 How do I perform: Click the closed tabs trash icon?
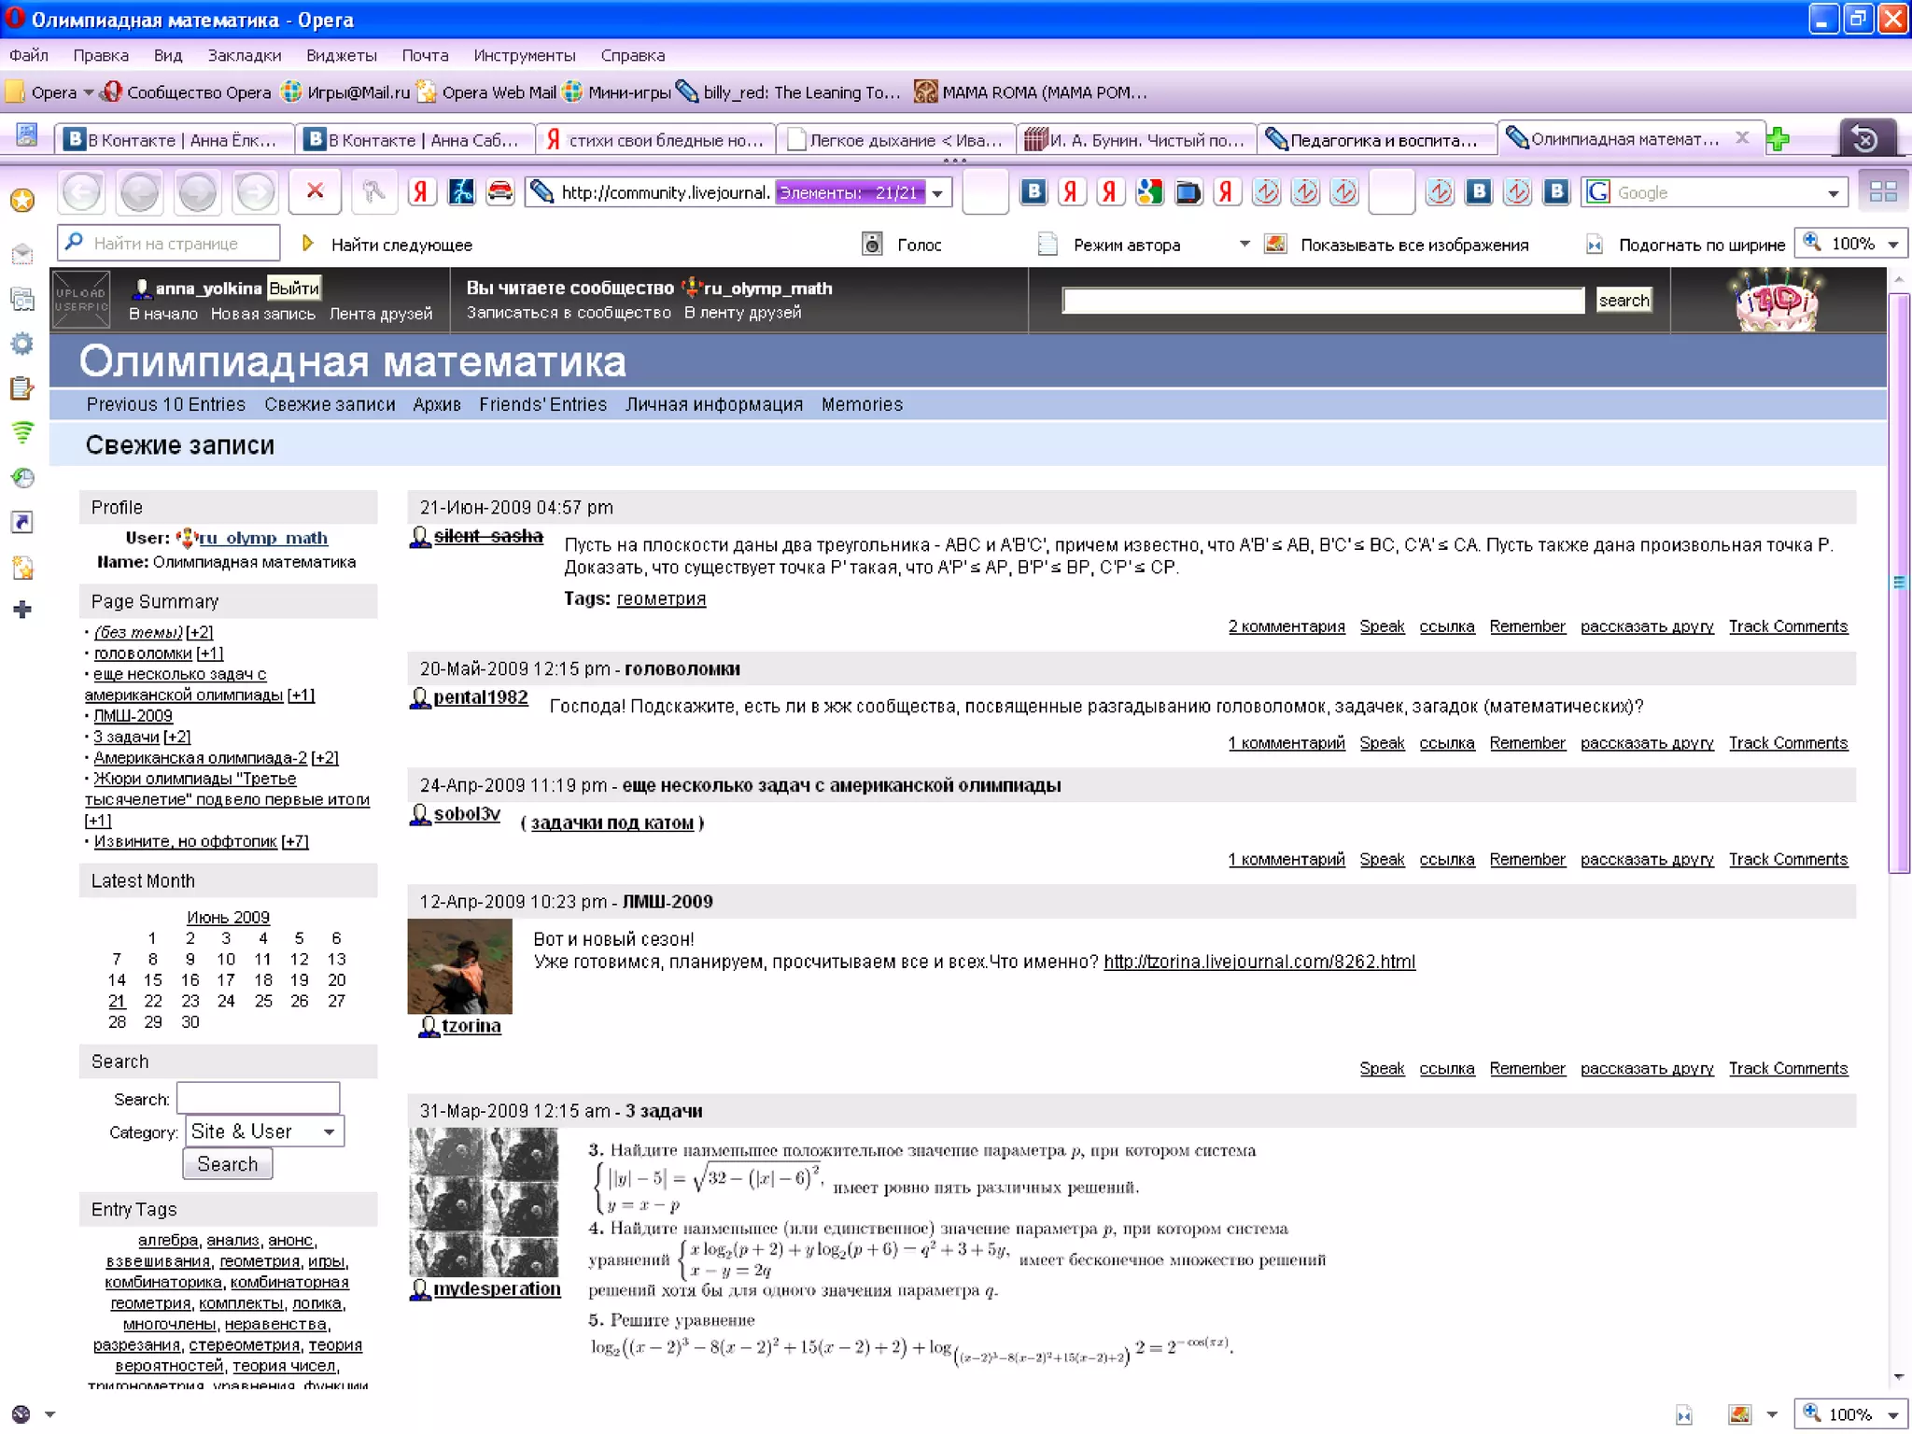(1865, 139)
